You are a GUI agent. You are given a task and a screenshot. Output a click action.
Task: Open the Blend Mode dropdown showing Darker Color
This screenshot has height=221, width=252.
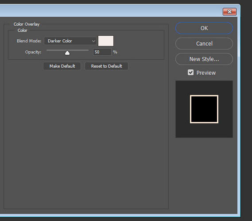(70, 41)
